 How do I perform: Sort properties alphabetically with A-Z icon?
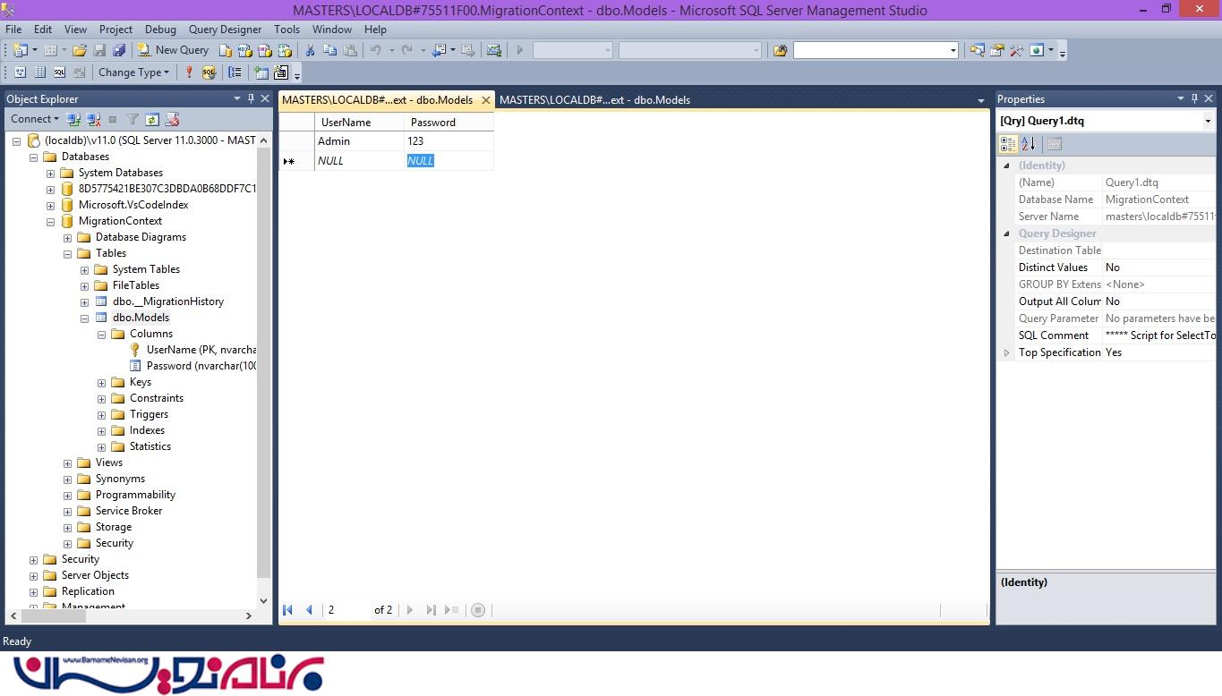pyautogui.click(x=1028, y=143)
